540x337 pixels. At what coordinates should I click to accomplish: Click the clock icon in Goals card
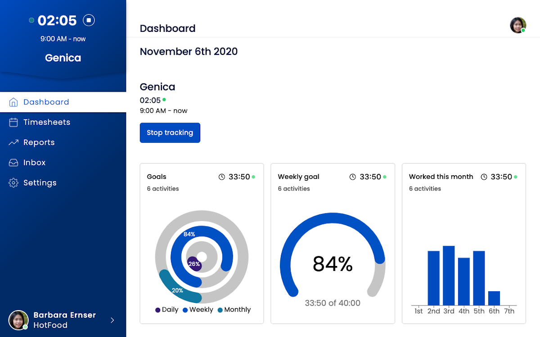click(x=222, y=177)
